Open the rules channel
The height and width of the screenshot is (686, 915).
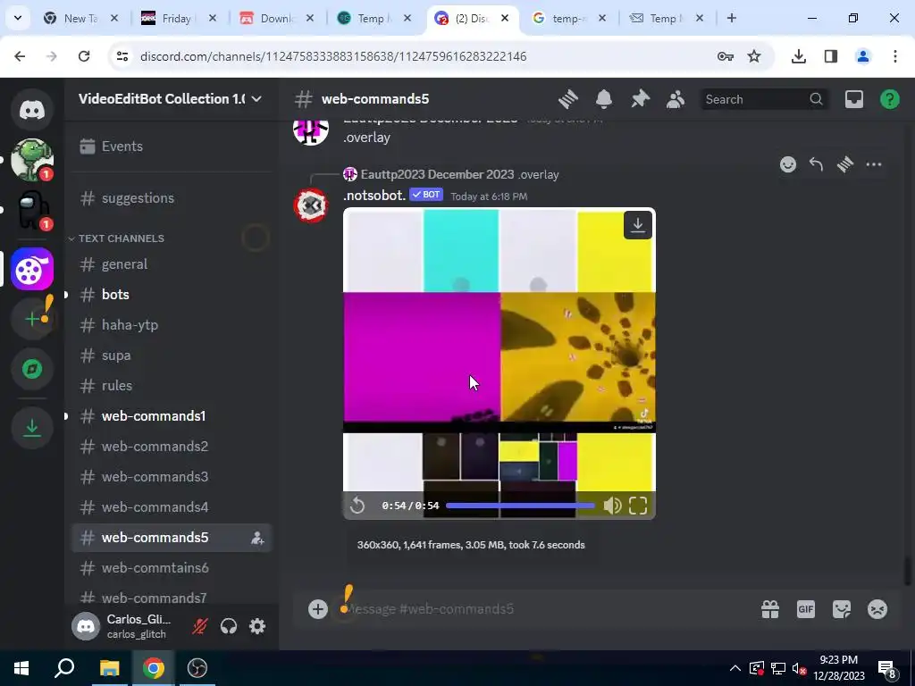[x=171, y=386]
